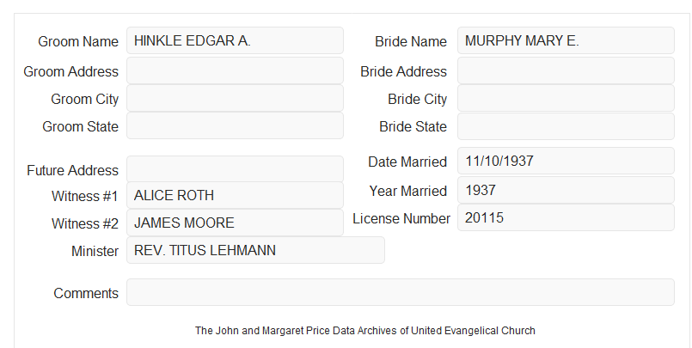Select the Year Married field
Image resolution: width=692 pixels, height=348 pixels.
[566, 190]
